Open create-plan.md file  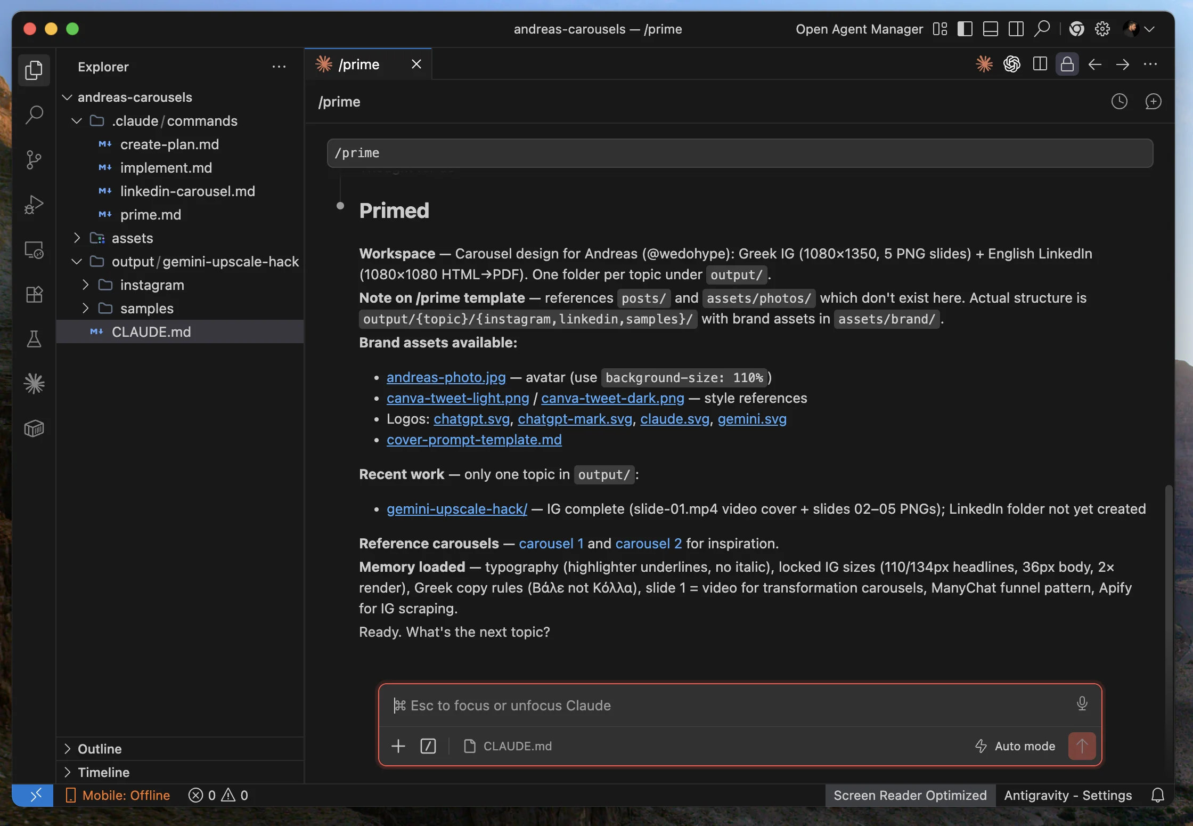180,144
